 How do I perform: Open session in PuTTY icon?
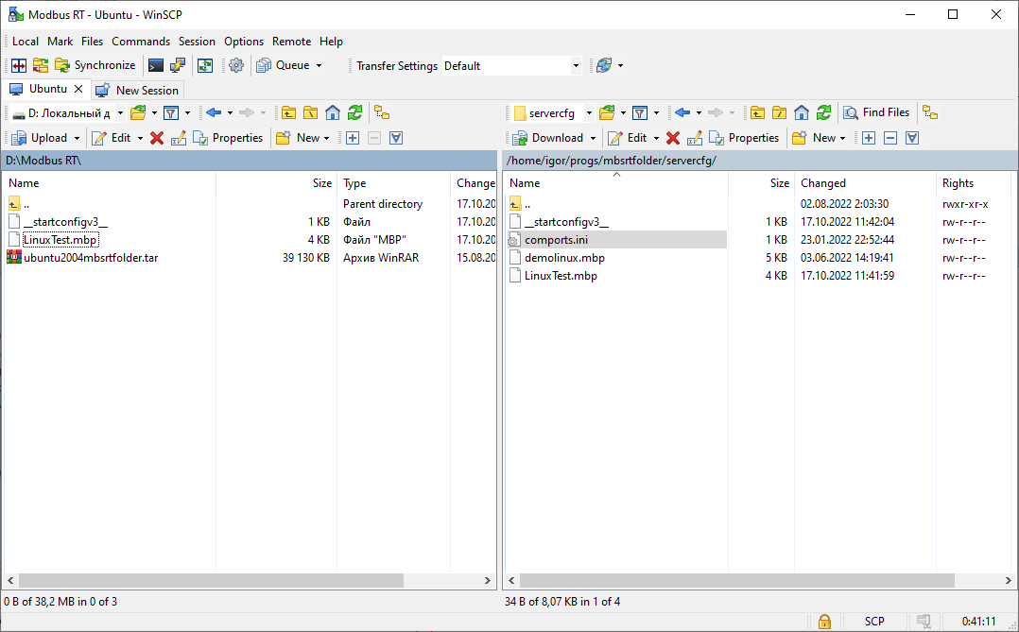pos(178,65)
